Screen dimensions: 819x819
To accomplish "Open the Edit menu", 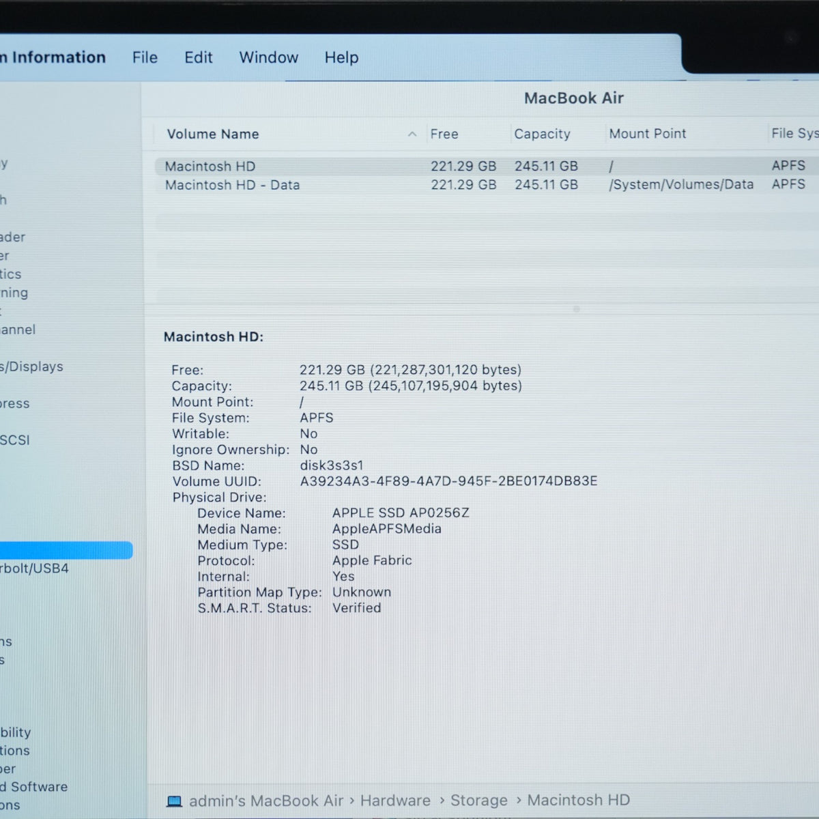I will click(198, 57).
